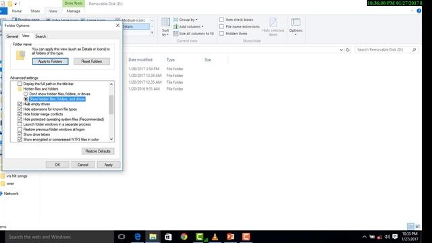Click Type column header

[171, 60]
